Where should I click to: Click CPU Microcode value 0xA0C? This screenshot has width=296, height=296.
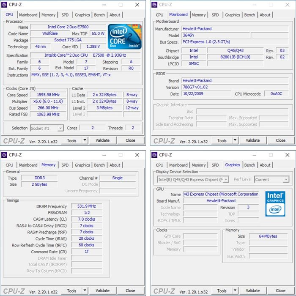(277, 94)
